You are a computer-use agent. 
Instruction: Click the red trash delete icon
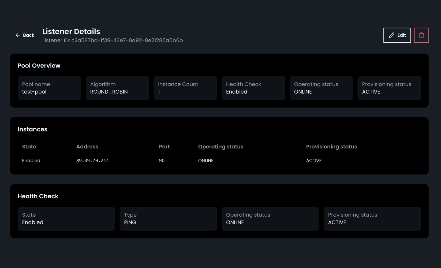click(x=421, y=35)
